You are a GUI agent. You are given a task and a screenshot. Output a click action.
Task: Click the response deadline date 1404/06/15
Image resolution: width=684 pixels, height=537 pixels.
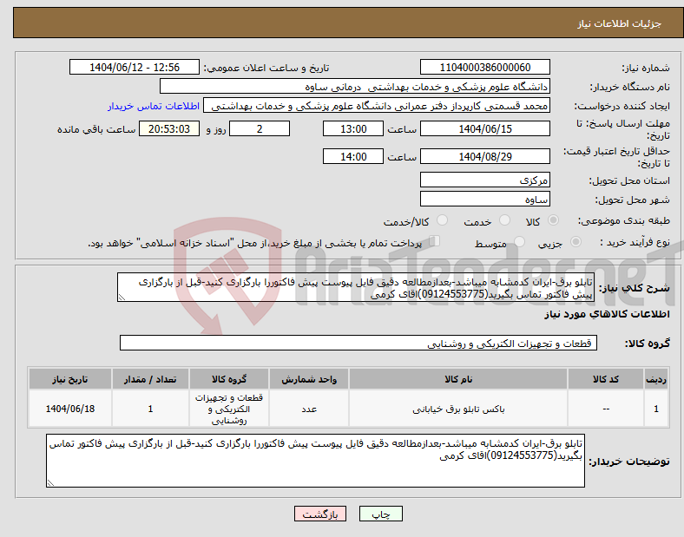(x=484, y=128)
